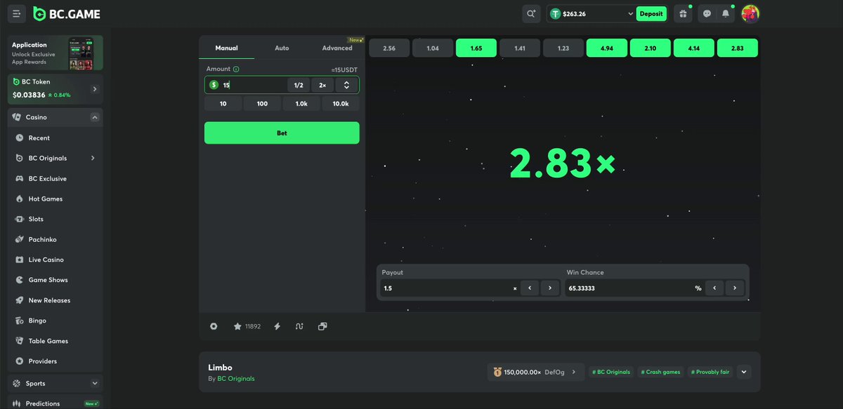Open wallet balance dropdown
The height and width of the screenshot is (409, 843).
click(630, 14)
